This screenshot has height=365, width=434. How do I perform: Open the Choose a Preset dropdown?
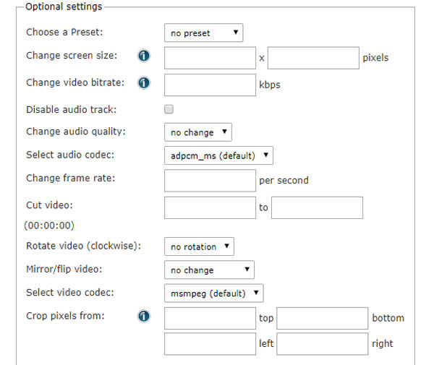(203, 33)
